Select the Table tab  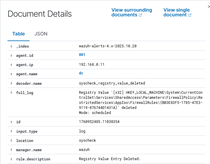pyautogui.click(x=19, y=34)
